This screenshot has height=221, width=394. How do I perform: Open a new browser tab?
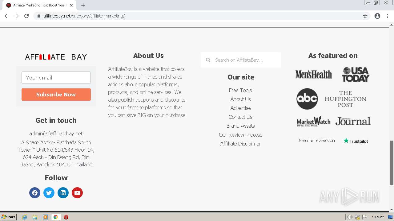tap(83, 5)
